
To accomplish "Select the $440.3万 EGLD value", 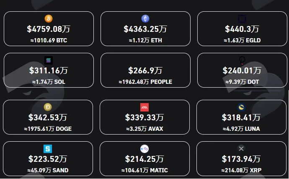I will (x=242, y=29).
